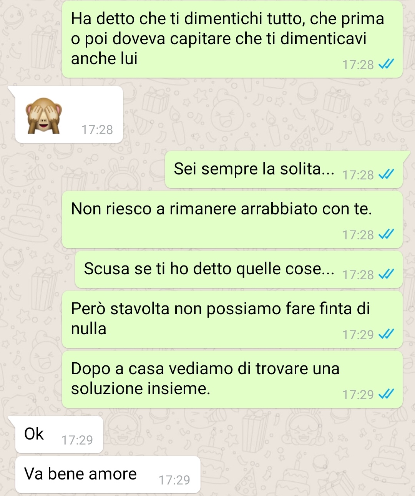The height and width of the screenshot is (496, 415).
Task: Select 'Non riesco a rimanere arrabbiato con te.' message
Action: 232,219
